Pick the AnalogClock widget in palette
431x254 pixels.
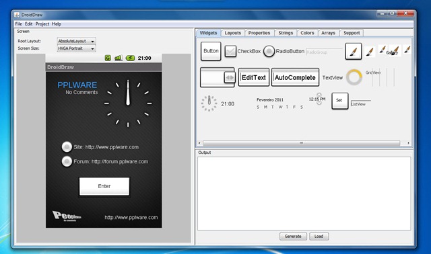(209, 103)
